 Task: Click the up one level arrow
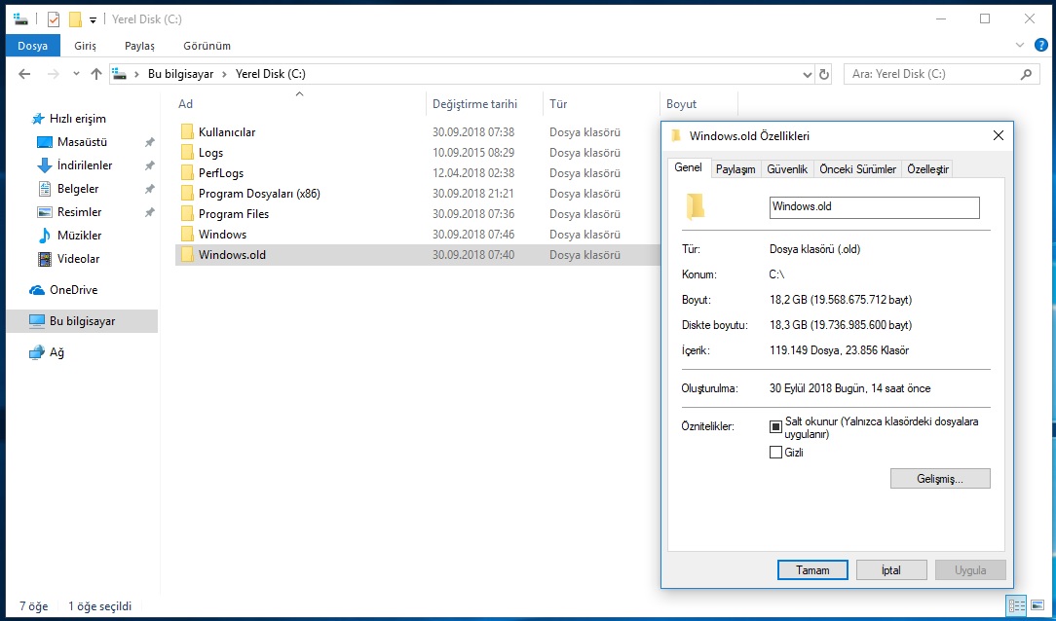[95, 74]
